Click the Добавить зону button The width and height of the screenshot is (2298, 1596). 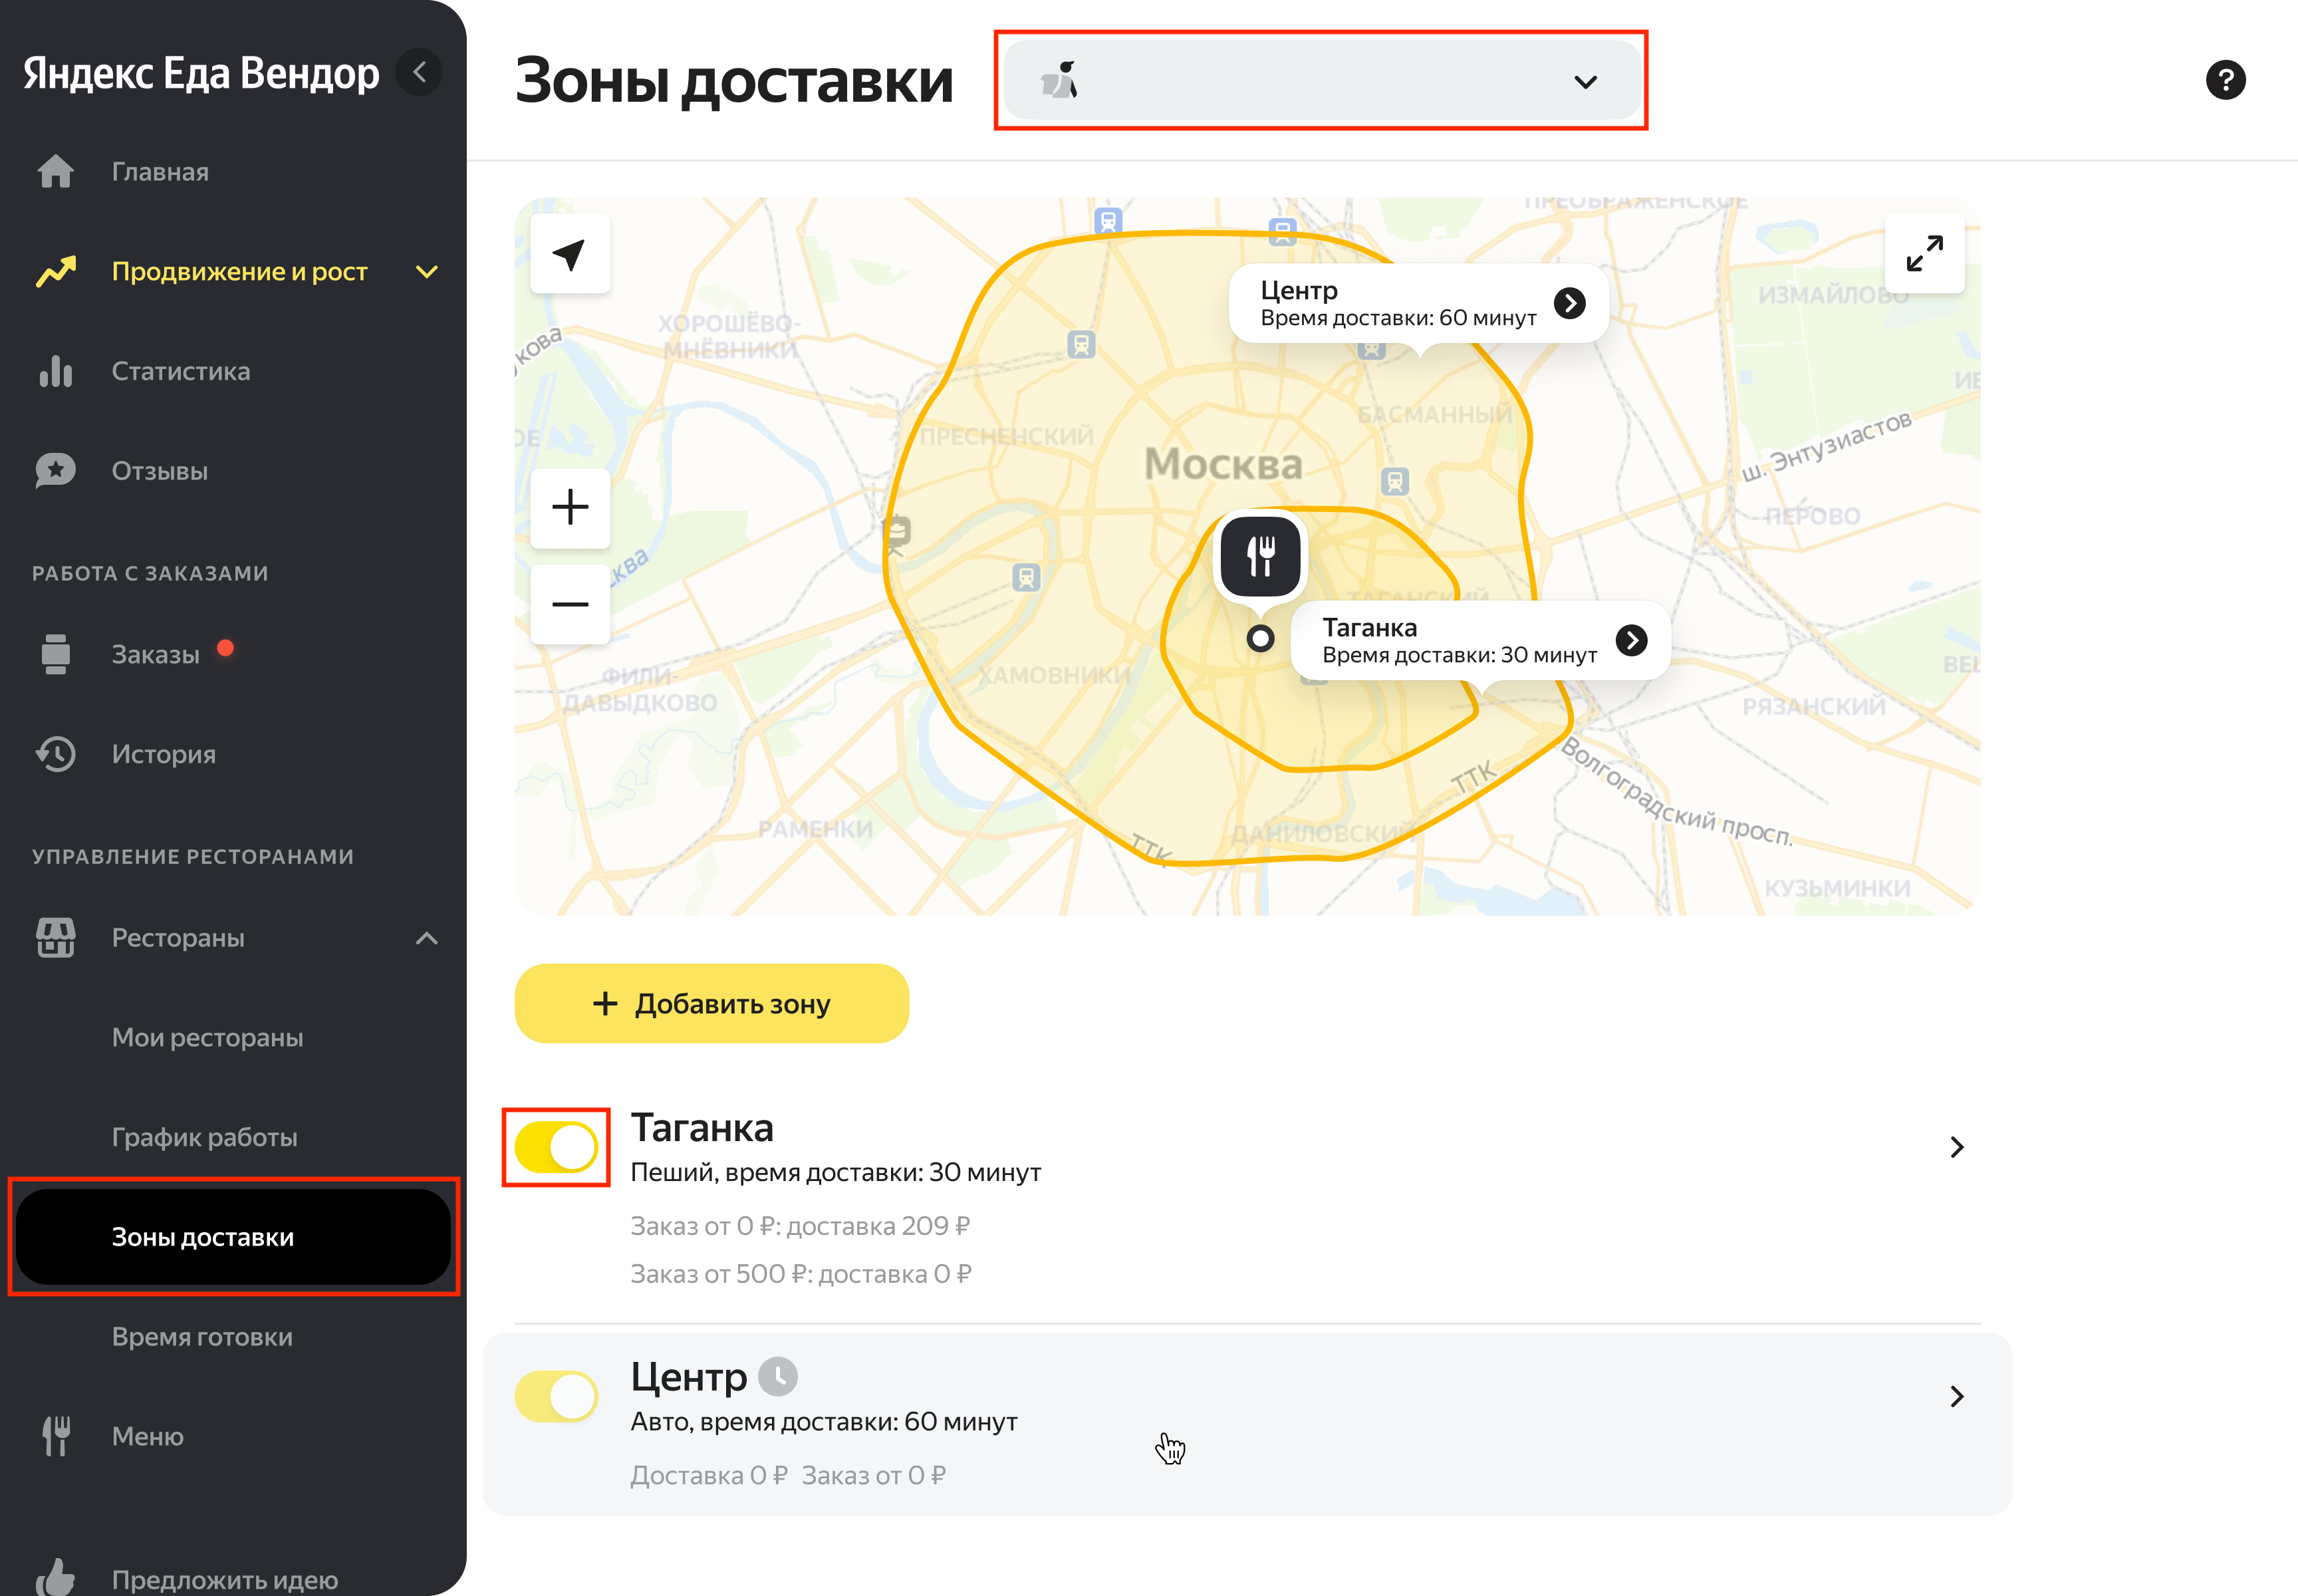coord(711,1003)
